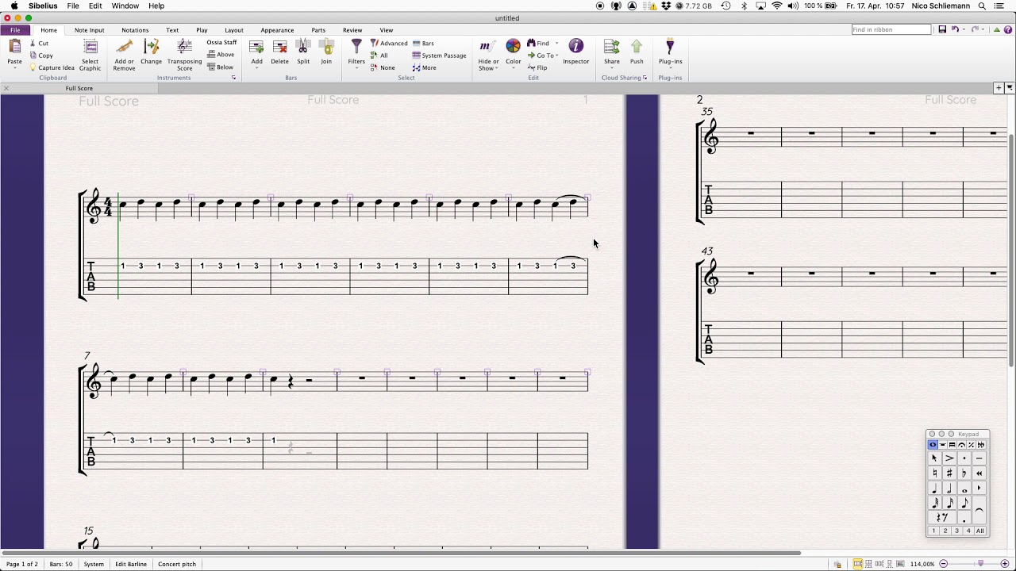Image resolution: width=1016 pixels, height=571 pixels.
Task: Open the Filters funnel menu
Action: (356, 53)
